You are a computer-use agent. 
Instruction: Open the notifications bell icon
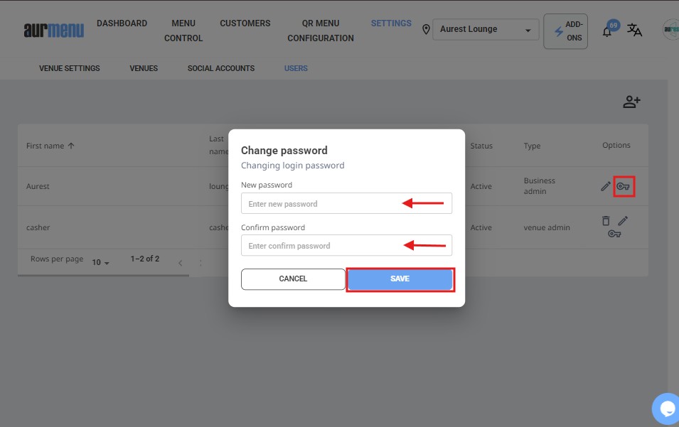pyautogui.click(x=607, y=31)
